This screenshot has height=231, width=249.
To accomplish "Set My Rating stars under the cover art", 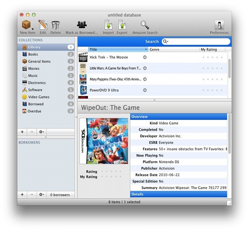I will click(x=111, y=177).
